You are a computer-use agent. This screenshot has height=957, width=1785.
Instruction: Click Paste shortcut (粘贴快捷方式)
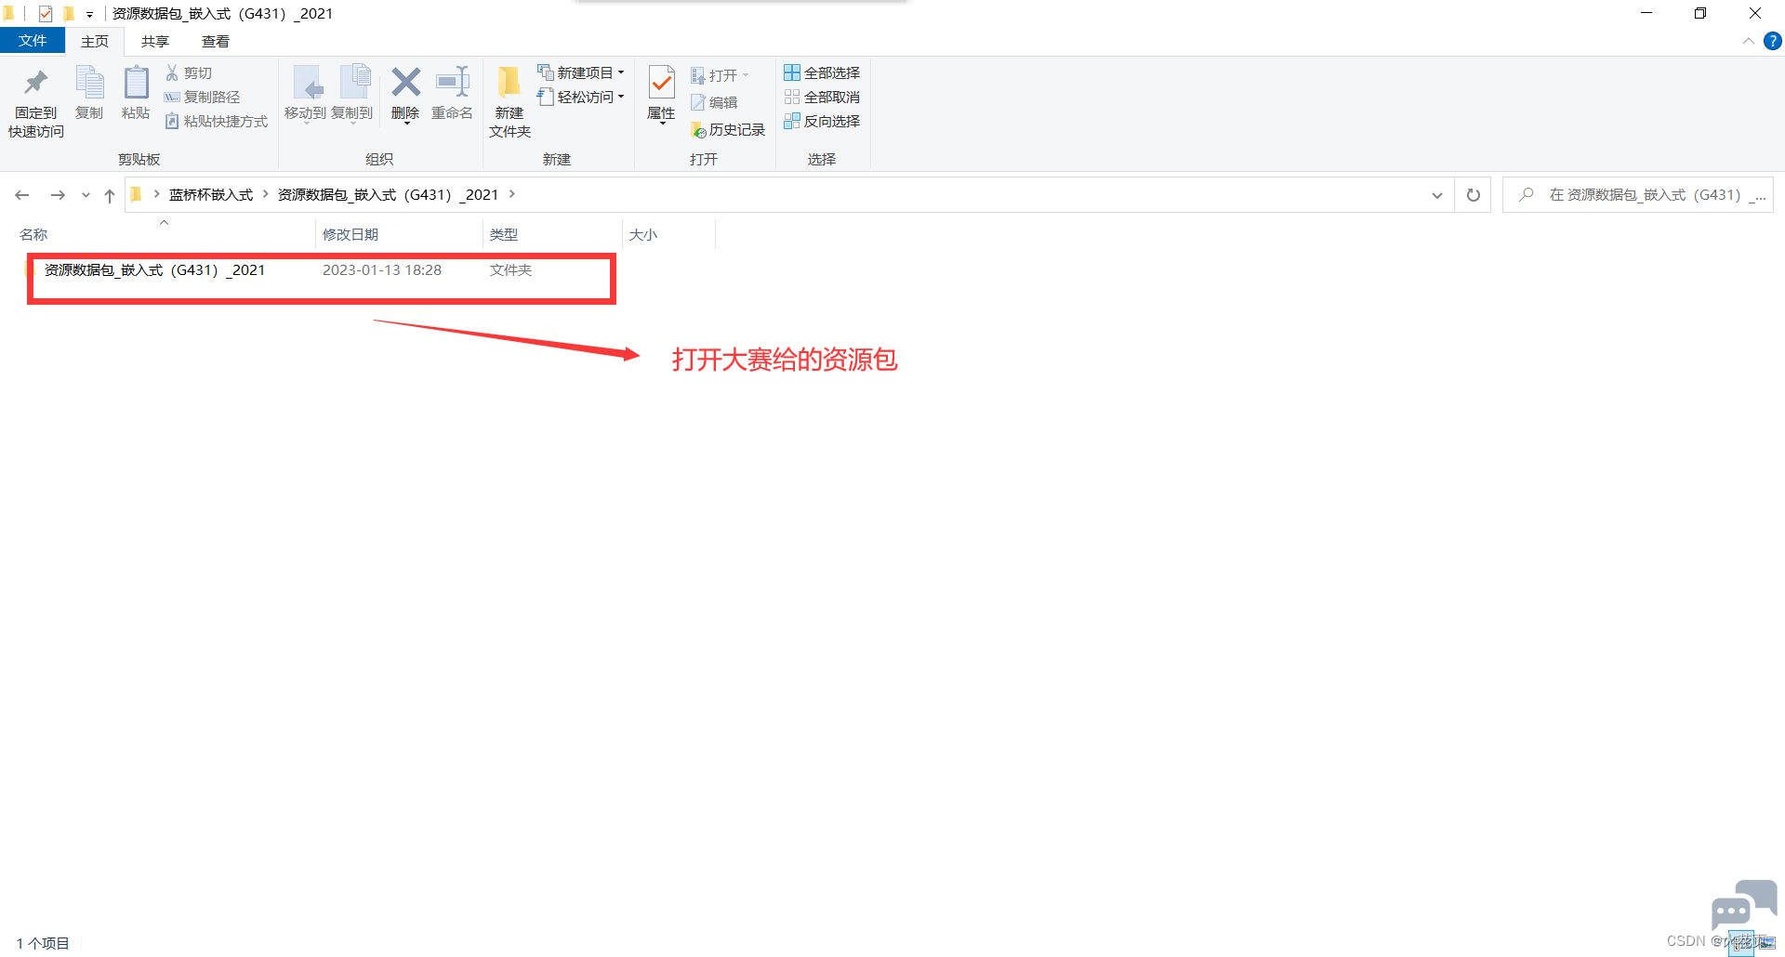[216, 121]
